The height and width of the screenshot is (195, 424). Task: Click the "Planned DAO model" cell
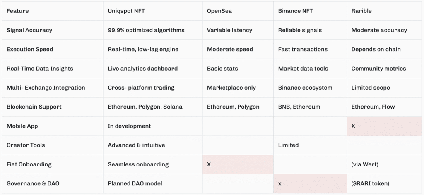pyautogui.click(x=134, y=183)
